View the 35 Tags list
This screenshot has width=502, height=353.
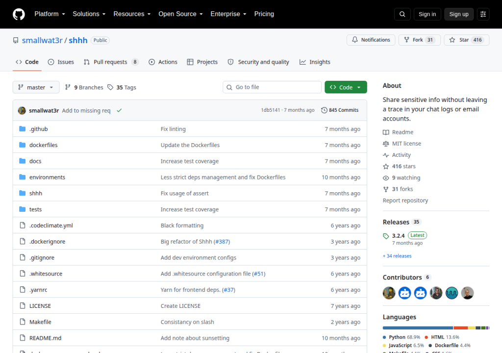tap(122, 87)
